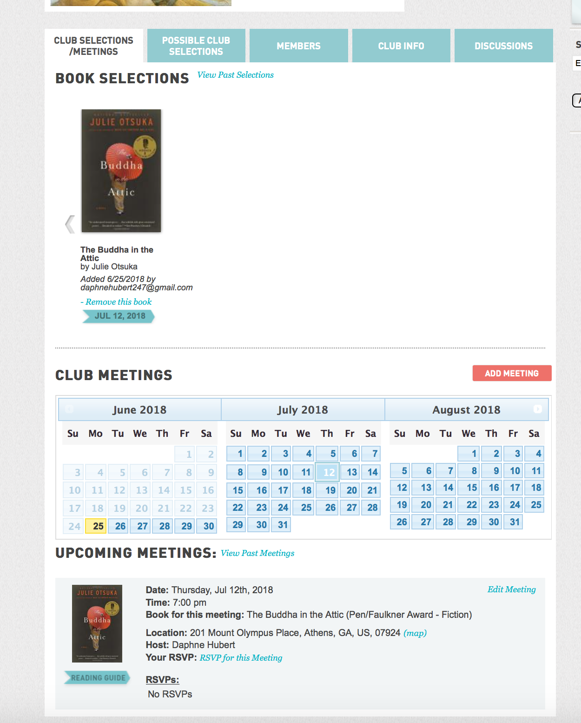This screenshot has width=581, height=723.
Task: Edit the July 12th meeting
Action: click(x=511, y=589)
